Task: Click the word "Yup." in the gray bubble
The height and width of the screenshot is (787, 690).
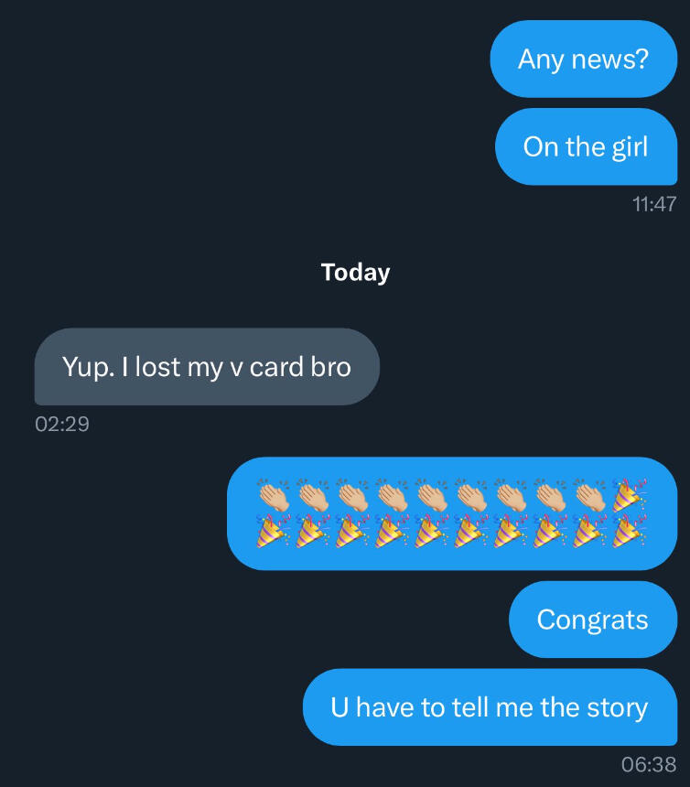Action: 88,367
